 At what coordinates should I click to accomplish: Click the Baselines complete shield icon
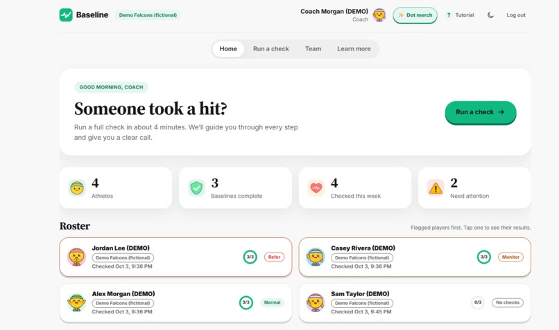click(196, 187)
